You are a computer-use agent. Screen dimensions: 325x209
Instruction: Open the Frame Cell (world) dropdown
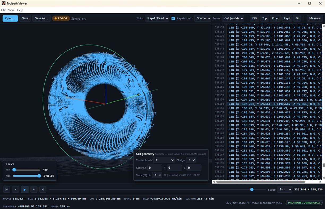(233, 18)
